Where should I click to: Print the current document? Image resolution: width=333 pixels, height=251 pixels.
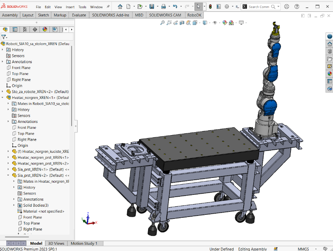163,7
